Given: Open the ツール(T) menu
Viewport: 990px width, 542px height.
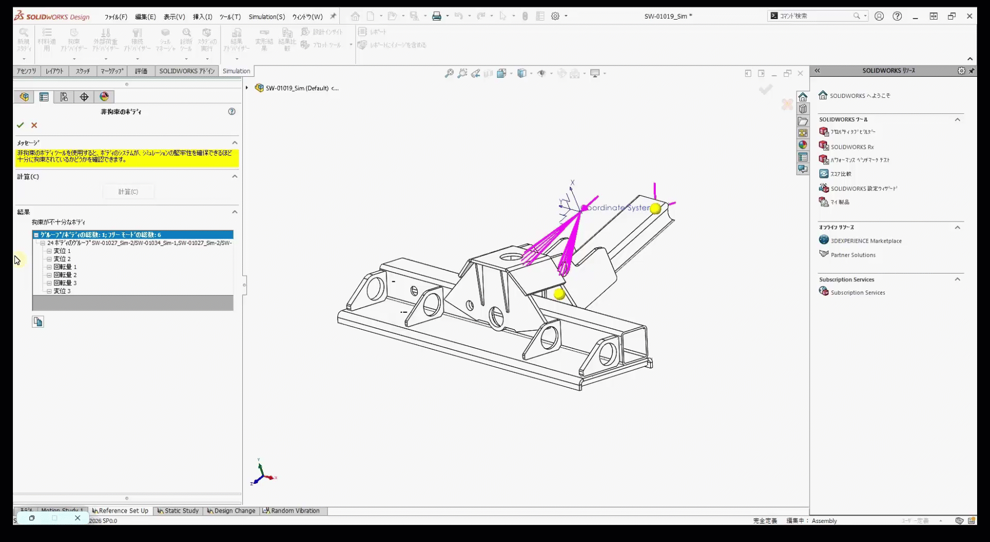Looking at the screenshot, I should tap(230, 16).
